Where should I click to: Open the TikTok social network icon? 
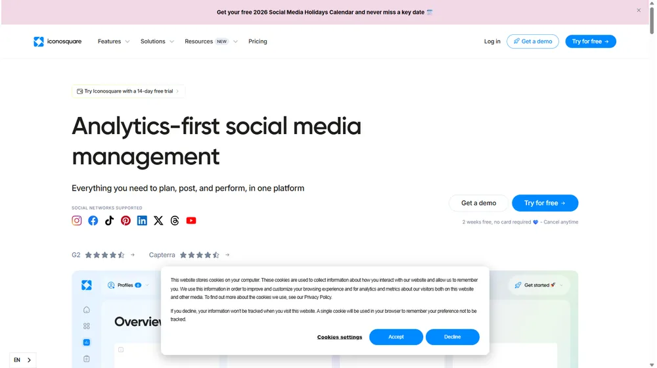pyautogui.click(x=109, y=220)
